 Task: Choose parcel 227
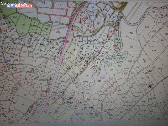point(43,71)
